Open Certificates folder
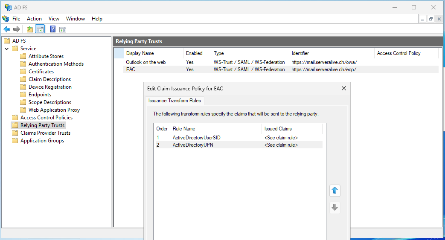The image size is (445, 240). pyautogui.click(x=41, y=72)
